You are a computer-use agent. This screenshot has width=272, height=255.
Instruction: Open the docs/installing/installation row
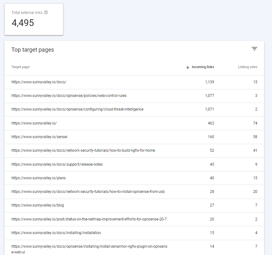(x=134, y=233)
